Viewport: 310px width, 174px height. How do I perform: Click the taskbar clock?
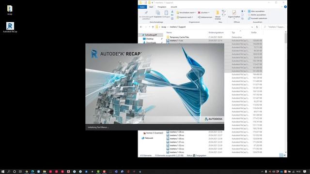coord(298,172)
